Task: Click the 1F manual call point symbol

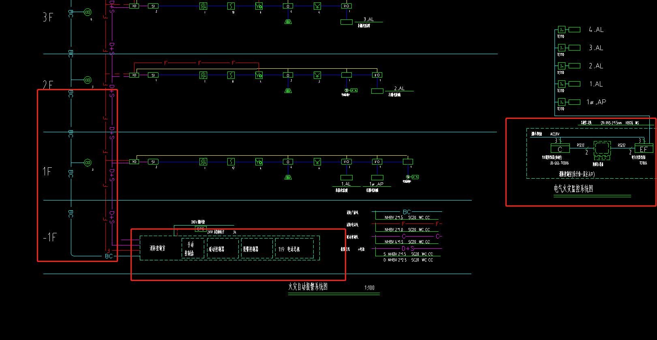Action: click(x=259, y=162)
